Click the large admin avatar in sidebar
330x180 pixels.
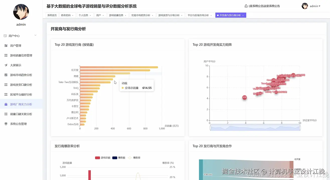point(21,12)
